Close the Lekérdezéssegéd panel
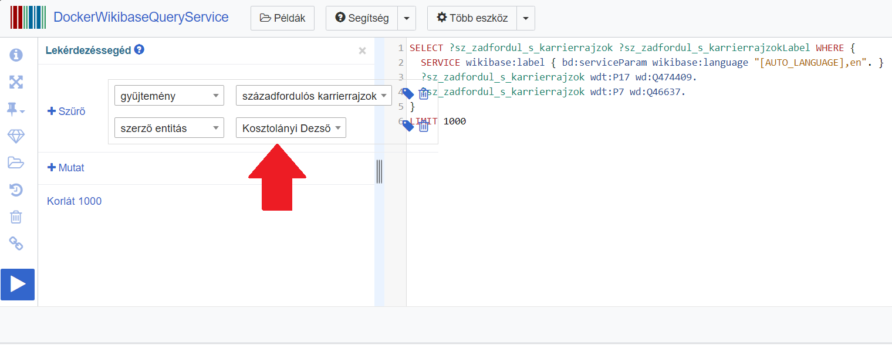Screen dimensions: 892x345 click(x=362, y=51)
